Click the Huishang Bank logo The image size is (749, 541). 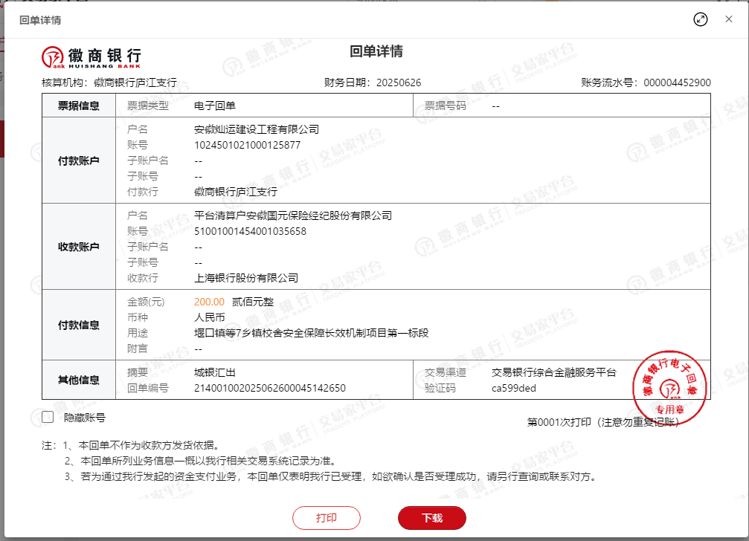(91, 56)
